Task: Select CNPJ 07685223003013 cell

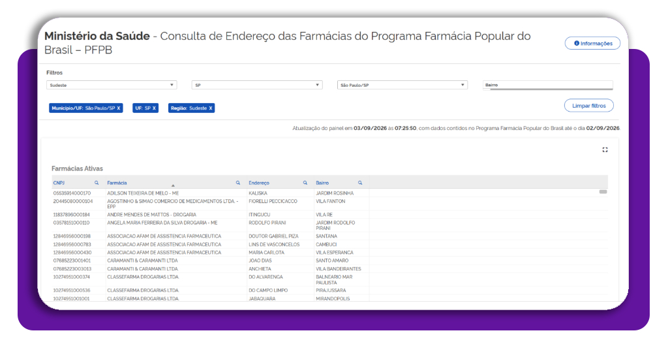Action: tap(72, 269)
